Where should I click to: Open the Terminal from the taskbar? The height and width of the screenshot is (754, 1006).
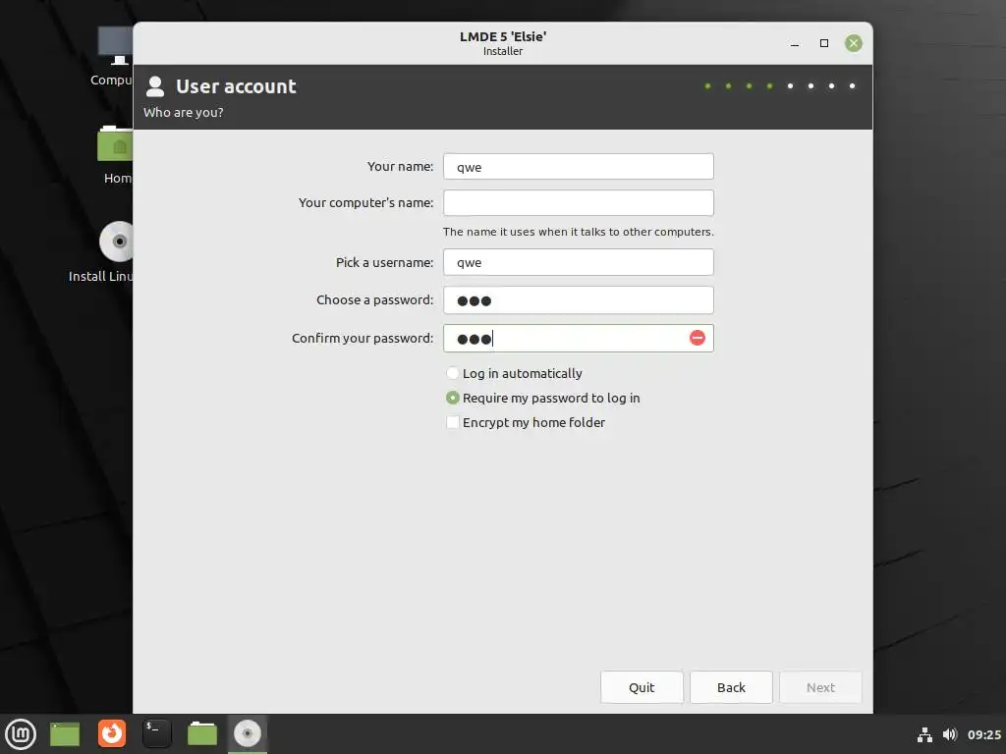[156, 733]
